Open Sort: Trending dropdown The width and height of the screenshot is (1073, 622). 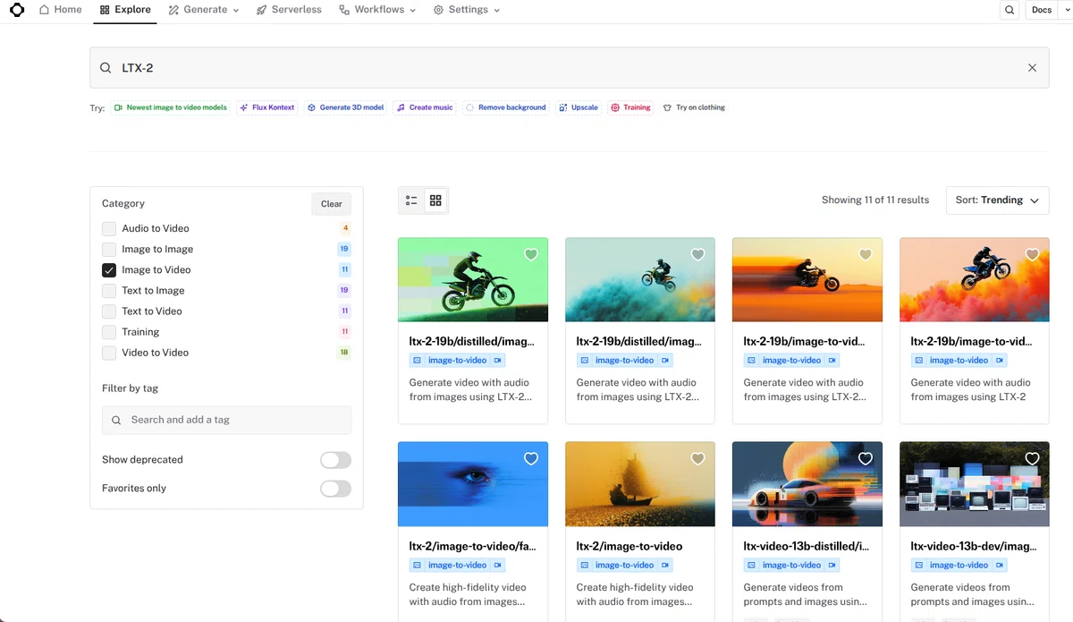point(997,200)
